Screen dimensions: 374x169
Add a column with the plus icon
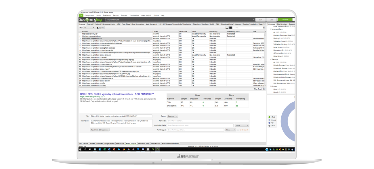click(265, 31)
